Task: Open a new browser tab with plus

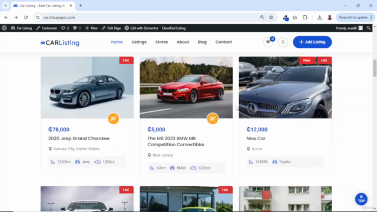Action: tap(81, 5)
